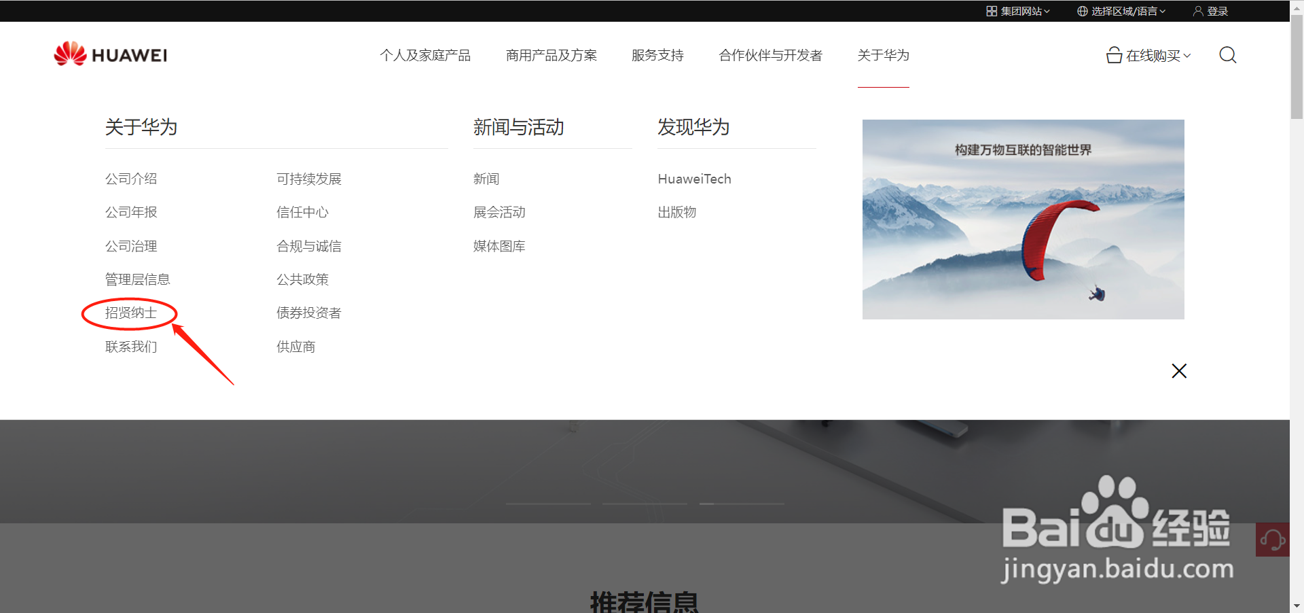Open 公共政策 link
This screenshot has width=1304, height=613.
pyautogui.click(x=302, y=279)
